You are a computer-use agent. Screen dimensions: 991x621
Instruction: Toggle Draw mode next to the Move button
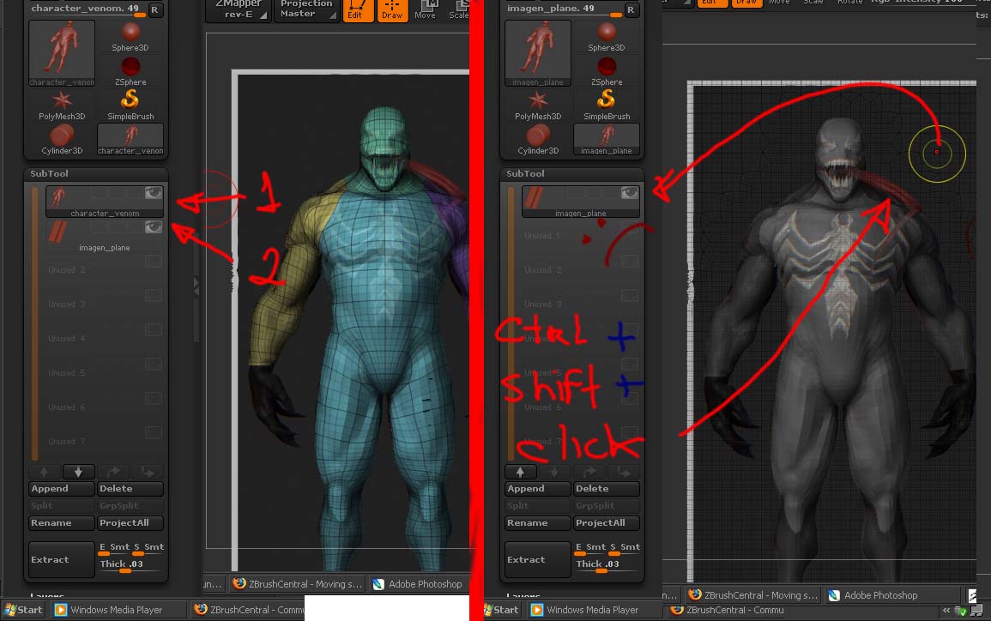392,9
